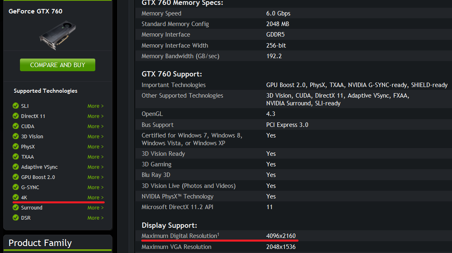Click the Important Technologies row label
The height and width of the screenshot is (253, 452).
[173, 85]
